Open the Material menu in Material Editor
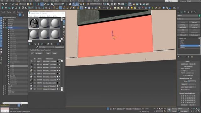Viewport: 201px width, 113px height. [36, 16]
